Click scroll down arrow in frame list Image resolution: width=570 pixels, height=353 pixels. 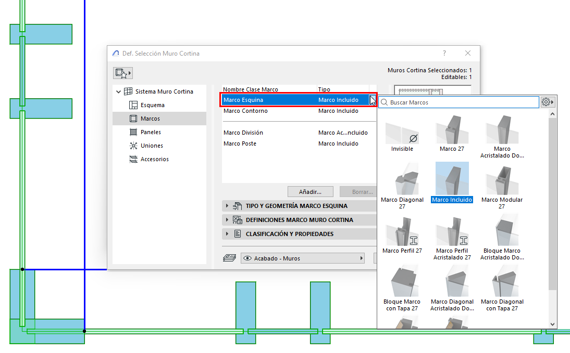(553, 324)
